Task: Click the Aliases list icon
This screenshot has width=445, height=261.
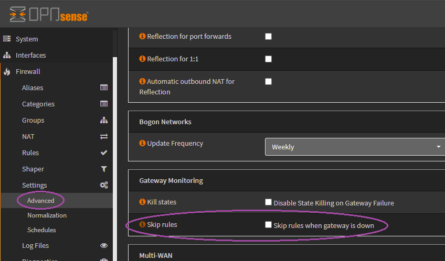Action: [104, 88]
